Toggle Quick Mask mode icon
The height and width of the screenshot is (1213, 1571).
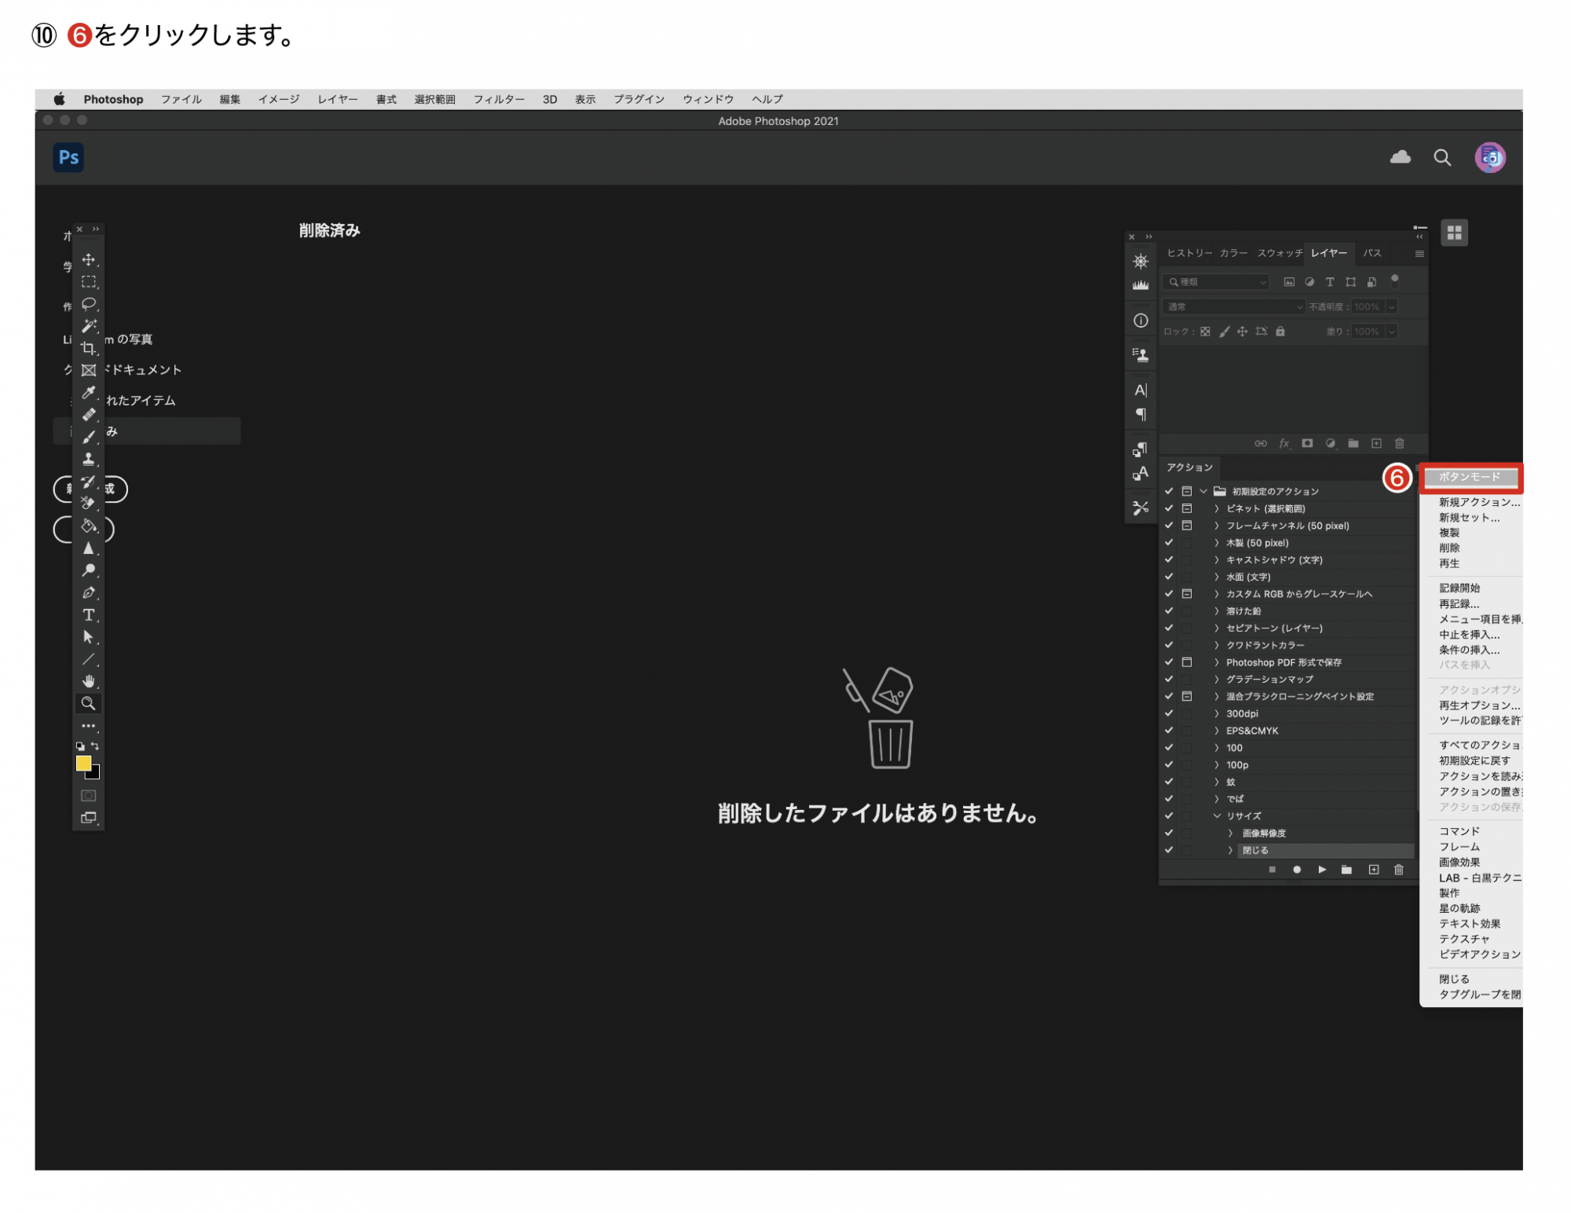click(x=89, y=795)
